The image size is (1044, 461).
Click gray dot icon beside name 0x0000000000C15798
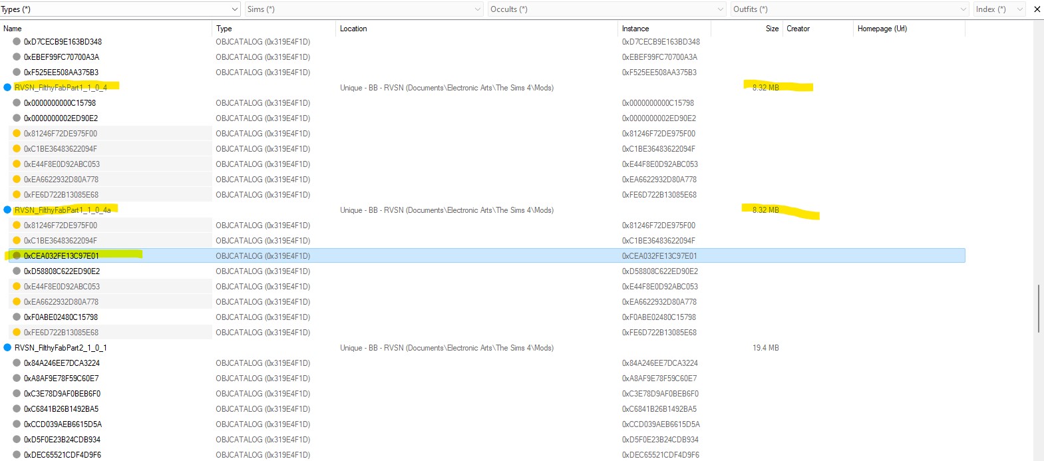tap(17, 102)
